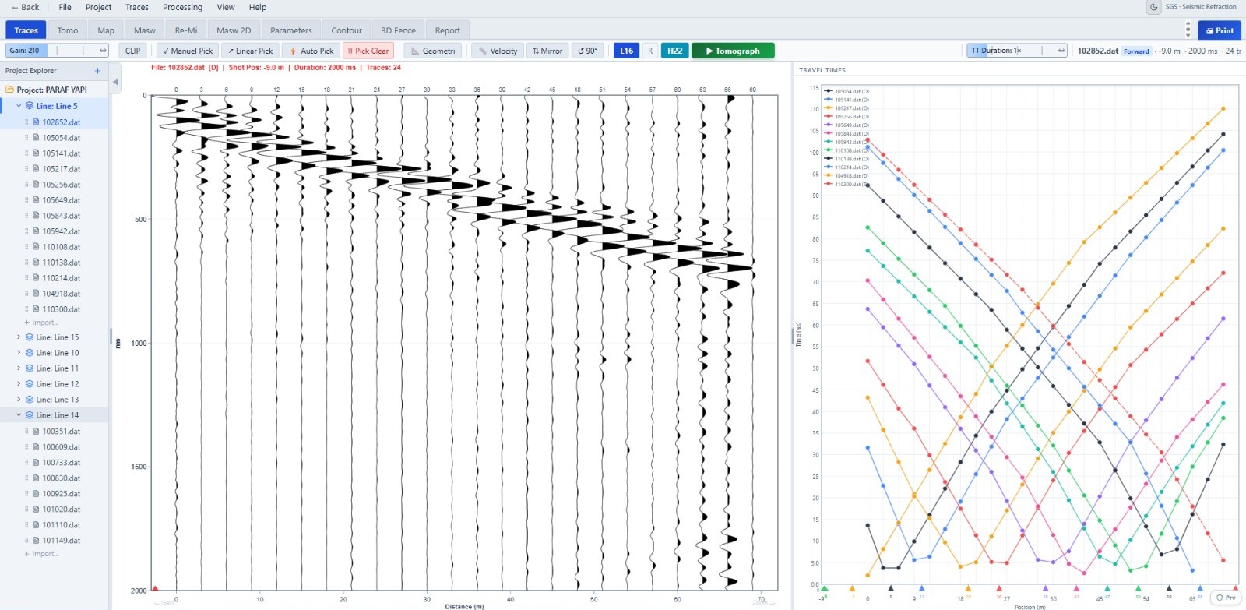The height and width of the screenshot is (610, 1246).
Task: Open the Geometri tool
Action: (433, 51)
